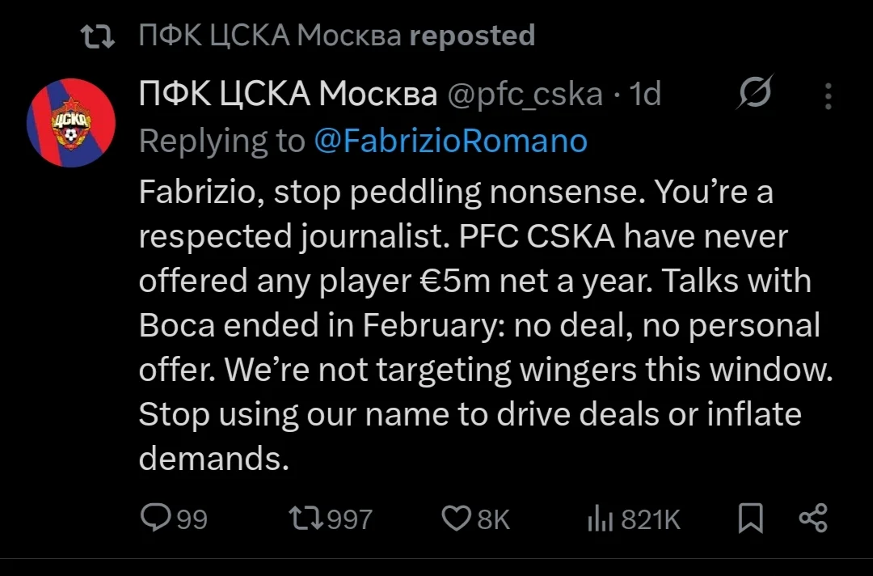Click the 99 replies count
Image resolution: width=873 pixels, height=576 pixels.
coord(192,519)
